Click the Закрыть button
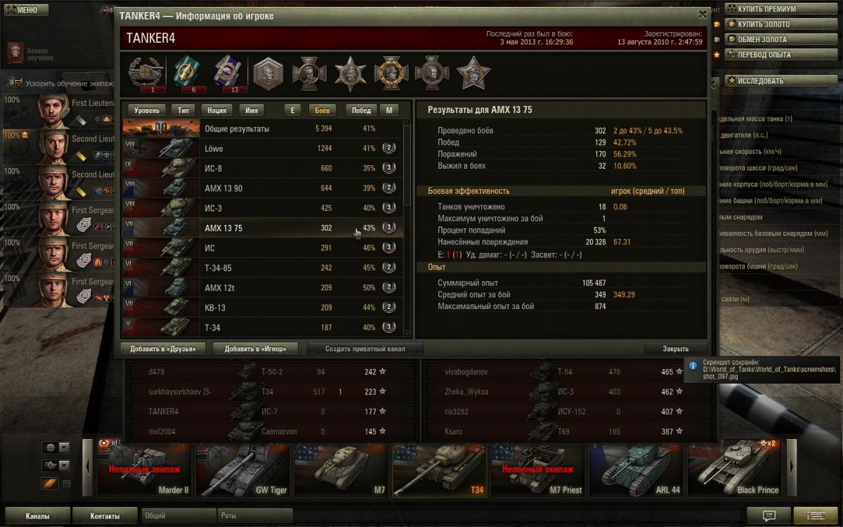 tap(676, 349)
